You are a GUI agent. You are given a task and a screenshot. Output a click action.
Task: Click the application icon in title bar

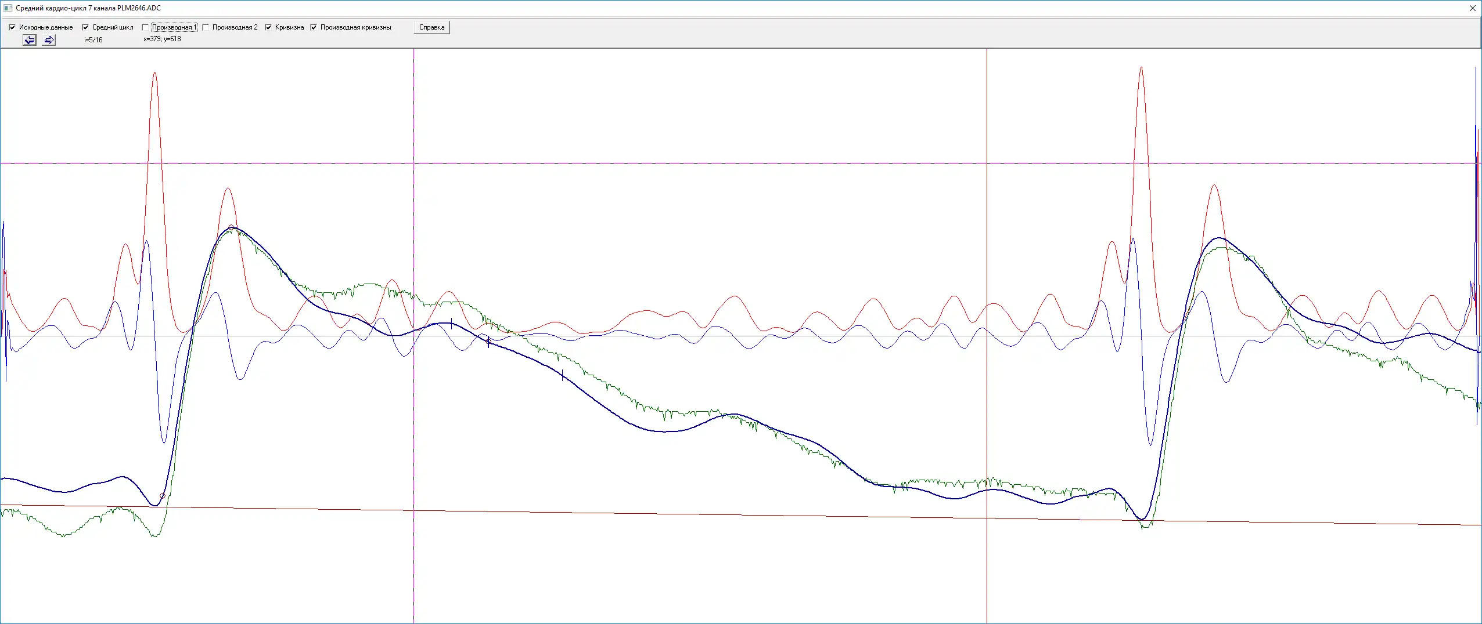pyautogui.click(x=8, y=8)
